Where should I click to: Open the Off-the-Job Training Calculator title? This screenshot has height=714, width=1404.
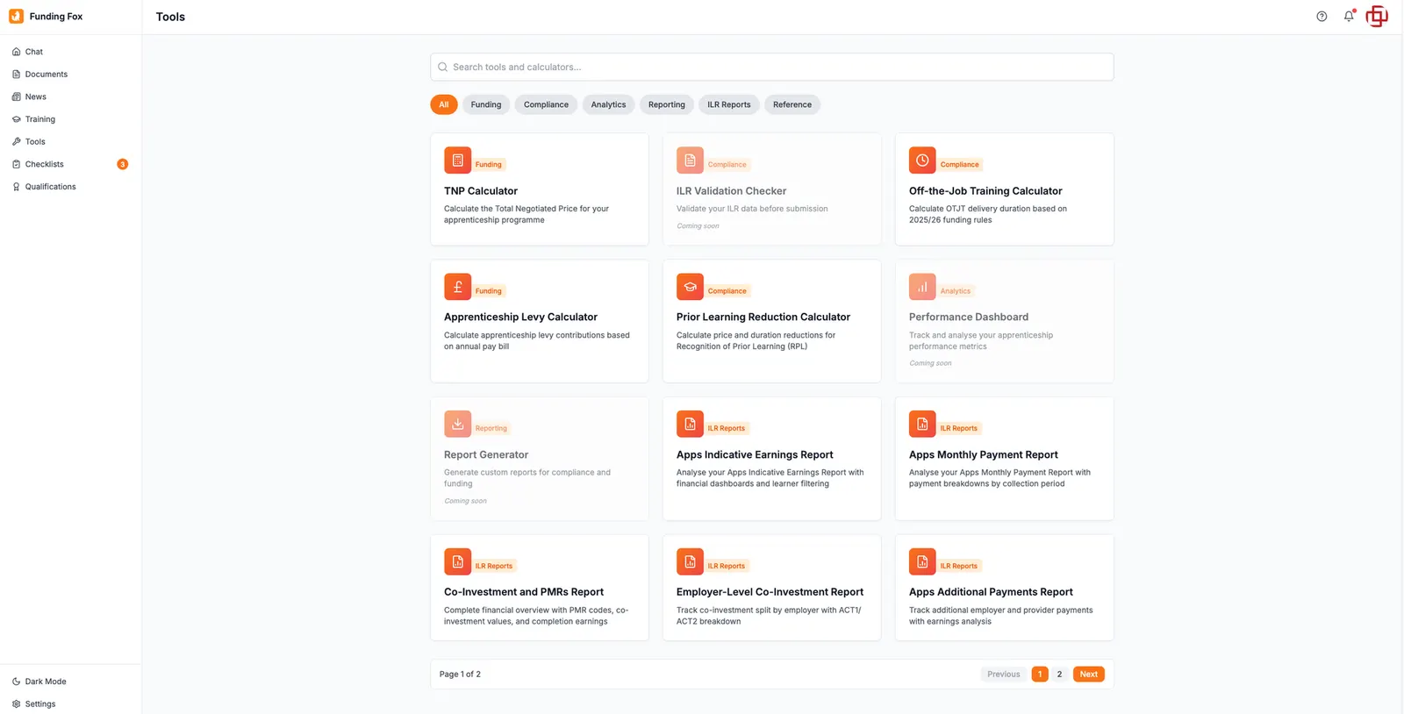985,191
